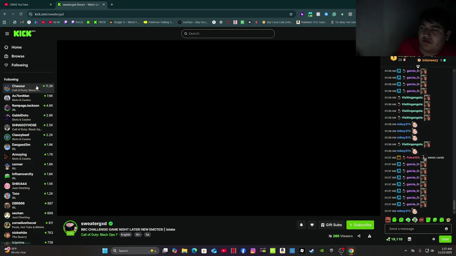Open corneliusthecat channel
This screenshot has width=456, height=256.
point(28,225)
